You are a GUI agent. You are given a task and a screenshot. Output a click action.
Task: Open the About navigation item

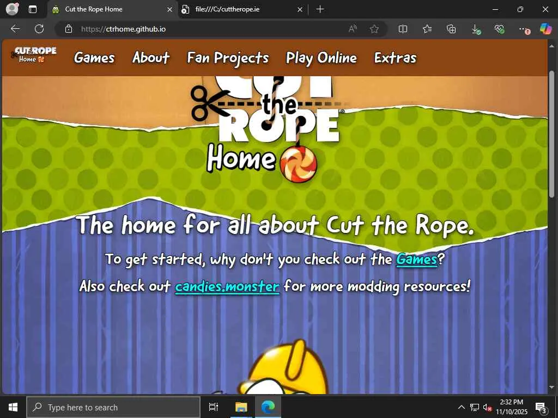(x=151, y=58)
